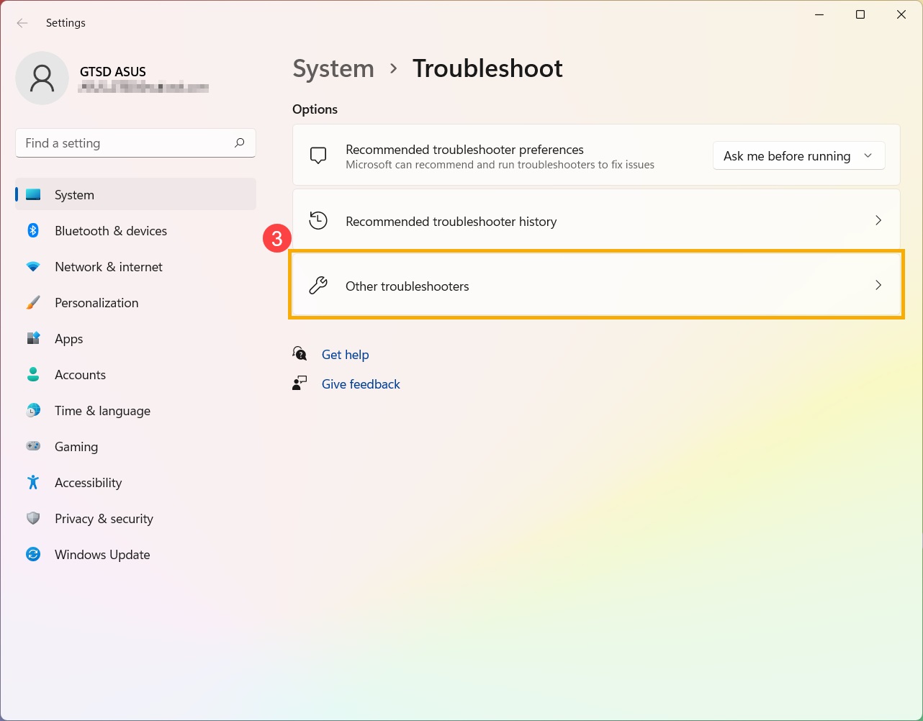Navigate to System breadcrumb
Viewport: 923px width, 721px height.
tap(333, 68)
